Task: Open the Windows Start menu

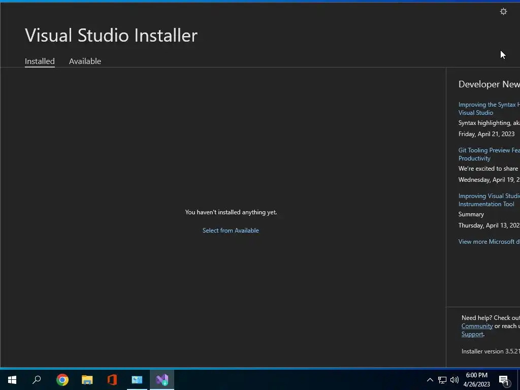Action: (x=12, y=380)
